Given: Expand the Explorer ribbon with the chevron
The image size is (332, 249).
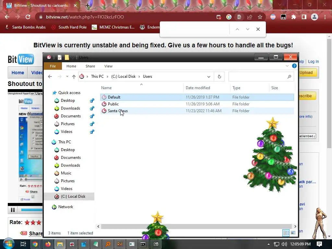Looking at the screenshot, I should click(287, 66).
